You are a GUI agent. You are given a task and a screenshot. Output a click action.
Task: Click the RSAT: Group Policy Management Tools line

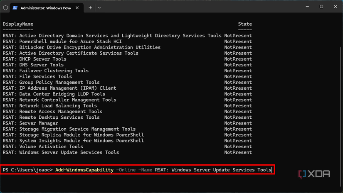tap(51, 82)
